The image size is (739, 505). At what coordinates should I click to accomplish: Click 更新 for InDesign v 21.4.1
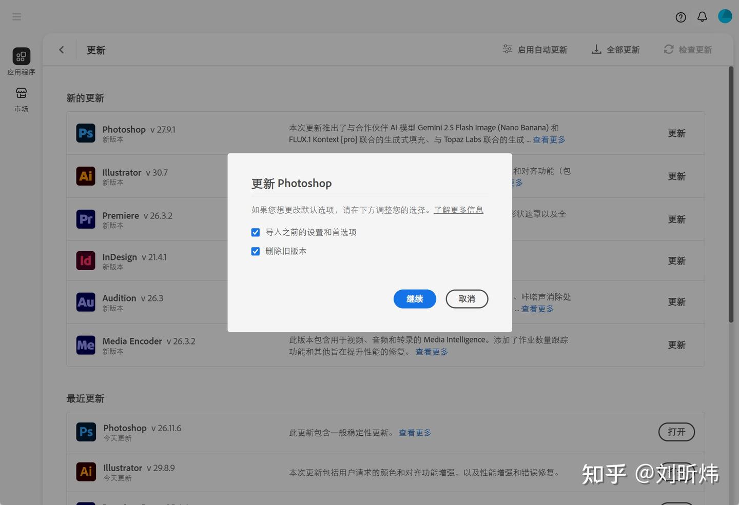pos(677,261)
